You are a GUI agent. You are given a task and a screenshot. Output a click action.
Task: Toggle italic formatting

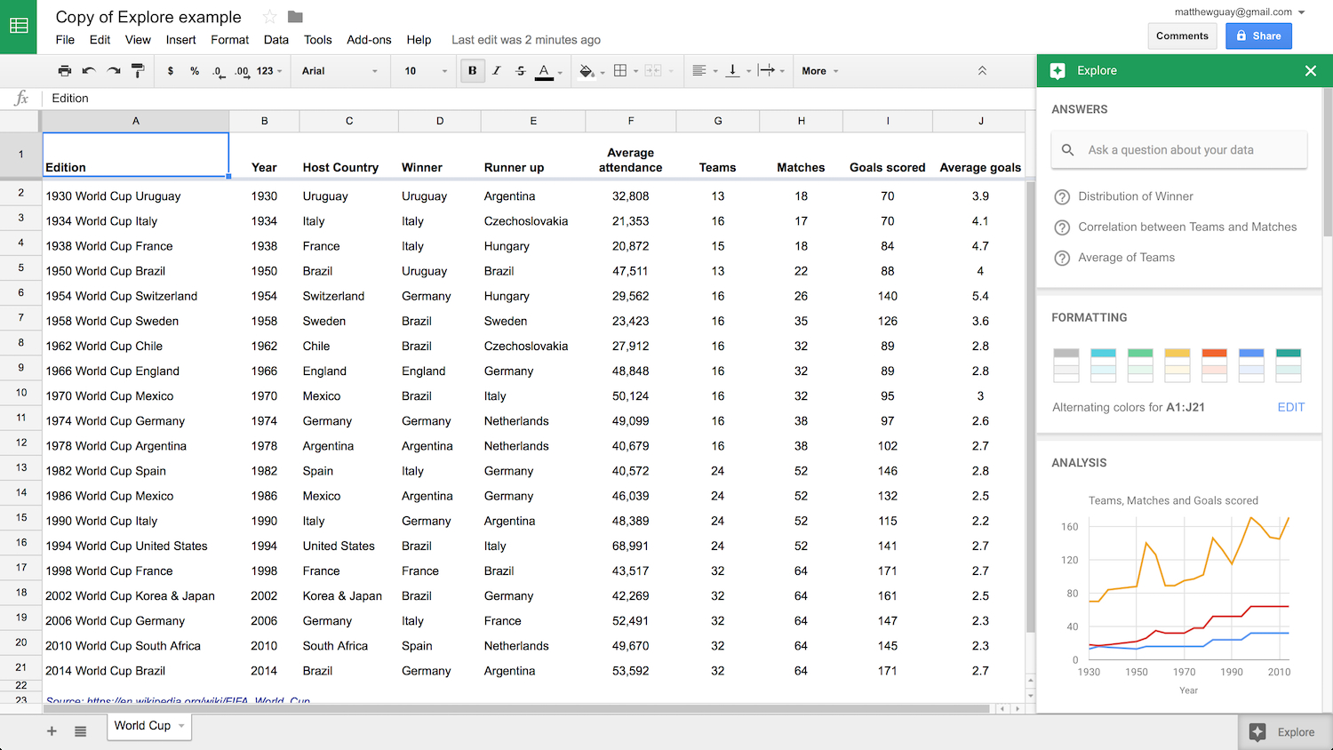coord(496,70)
